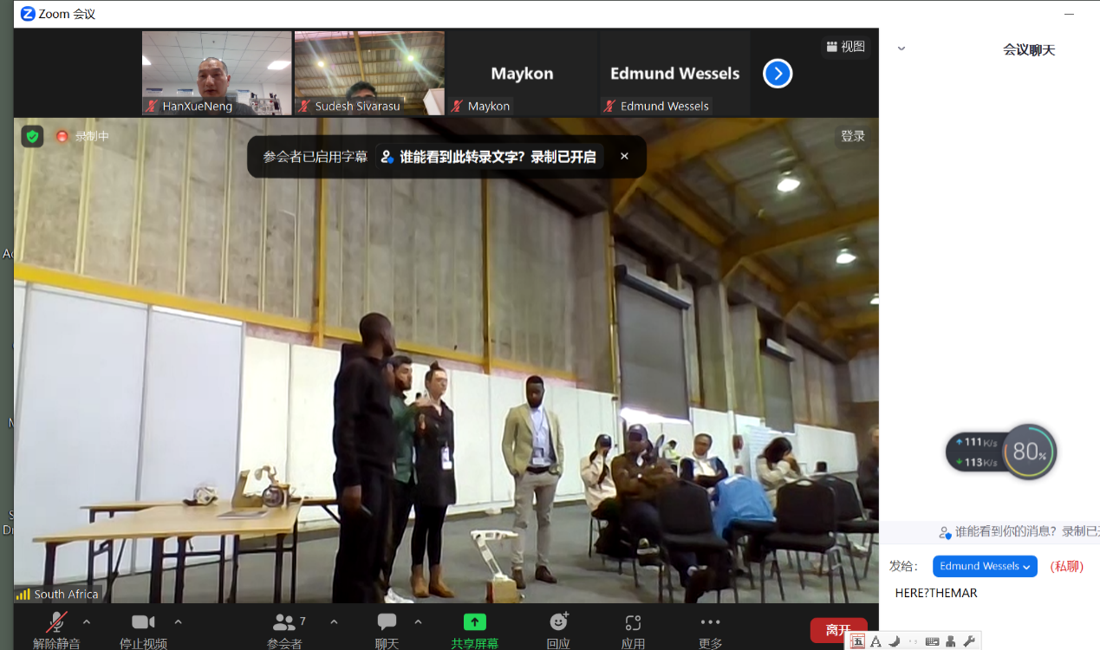
Task: Expand video options arrow beside 停止视频
Action: 179,621
